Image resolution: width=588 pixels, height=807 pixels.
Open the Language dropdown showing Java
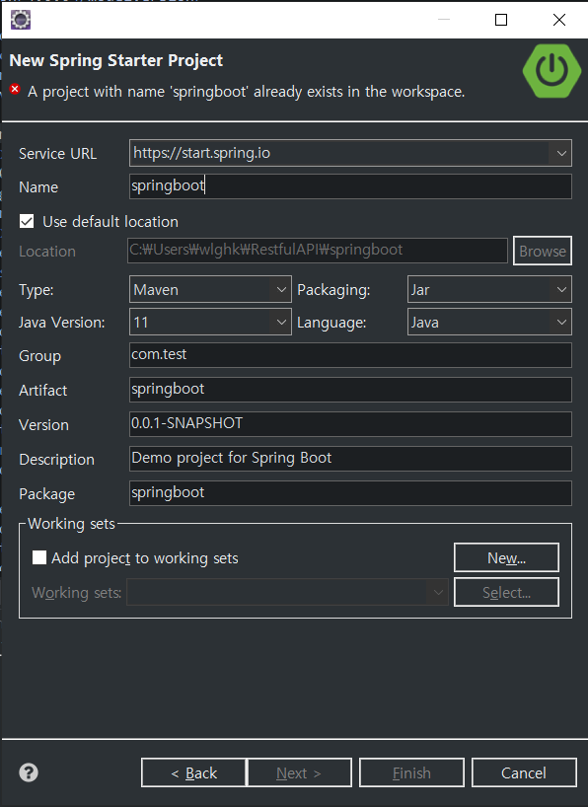tap(561, 323)
